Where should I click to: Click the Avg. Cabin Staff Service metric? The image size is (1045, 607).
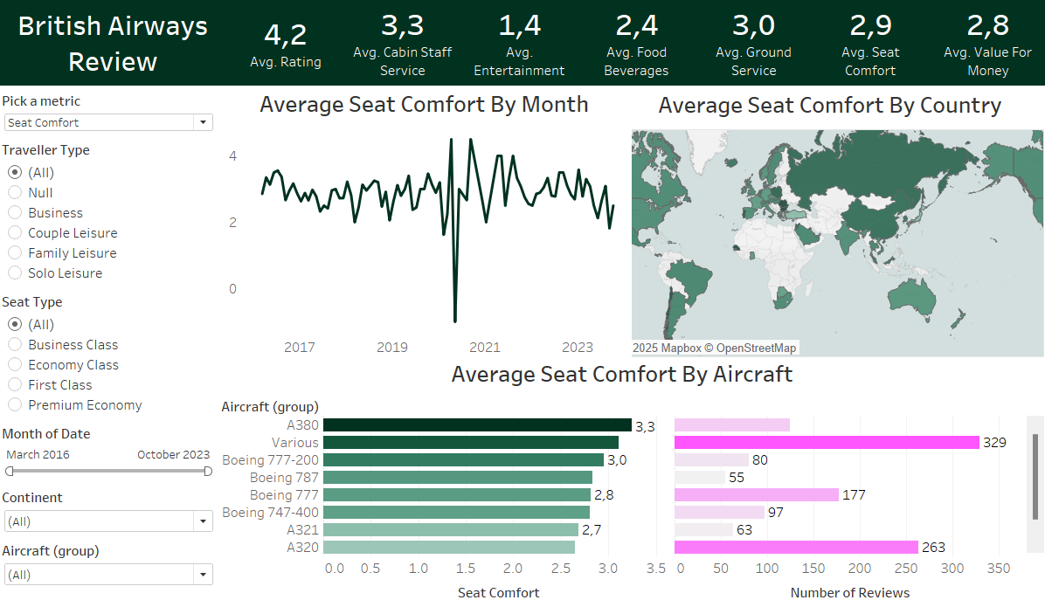[403, 44]
